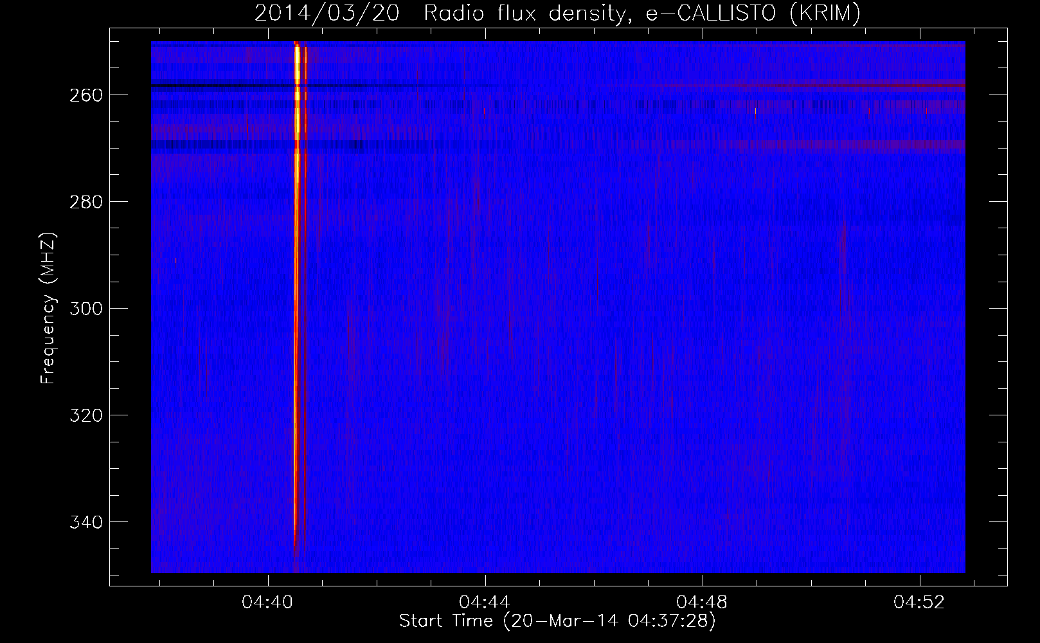
Task: Click the 04:52 time tick label
Action: tap(920, 602)
